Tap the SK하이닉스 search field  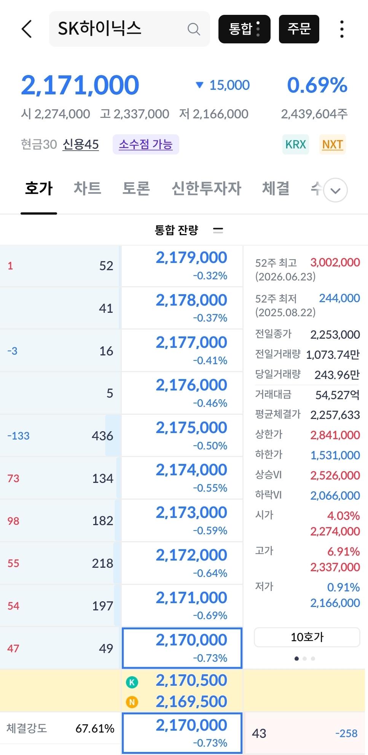pyautogui.click(x=129, y=29)
